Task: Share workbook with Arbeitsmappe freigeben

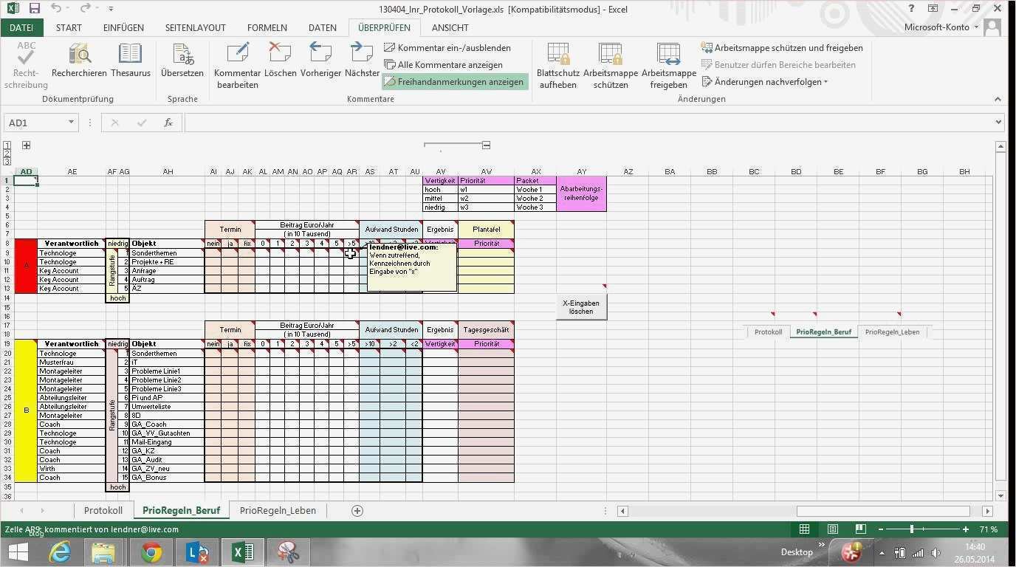Action: point(668,65)
